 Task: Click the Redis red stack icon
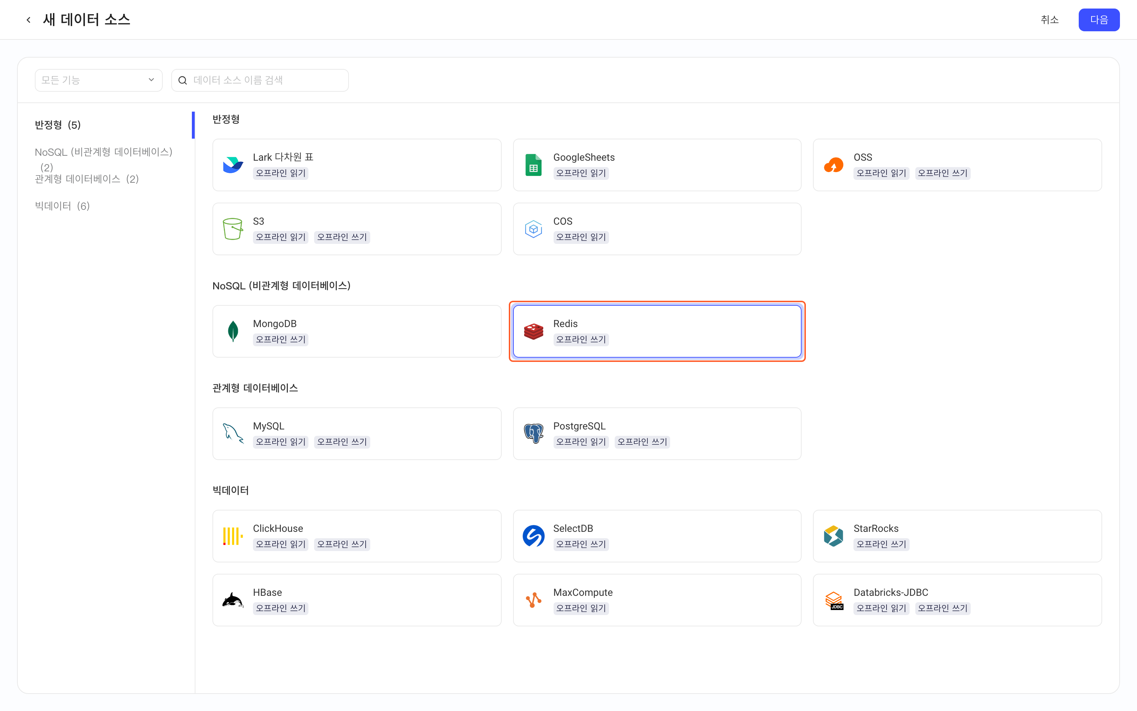[x=533, y=332]
